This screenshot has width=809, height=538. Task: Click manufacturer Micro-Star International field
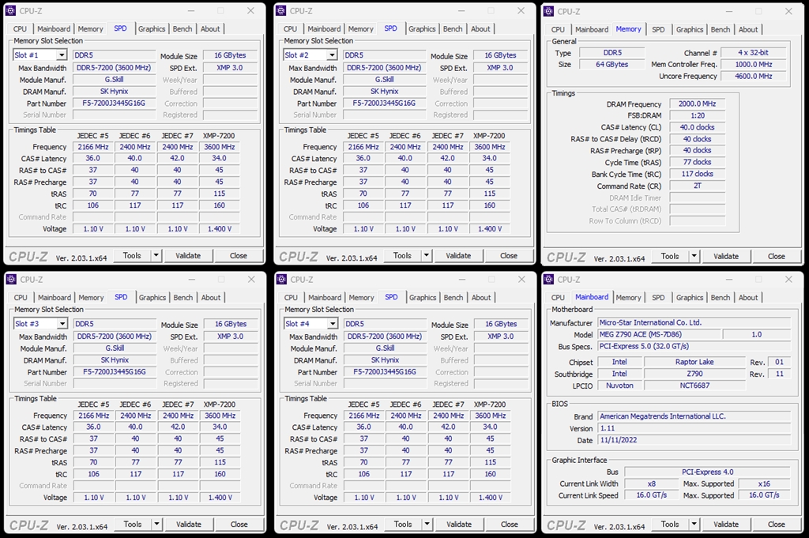[x=694, y=322]
